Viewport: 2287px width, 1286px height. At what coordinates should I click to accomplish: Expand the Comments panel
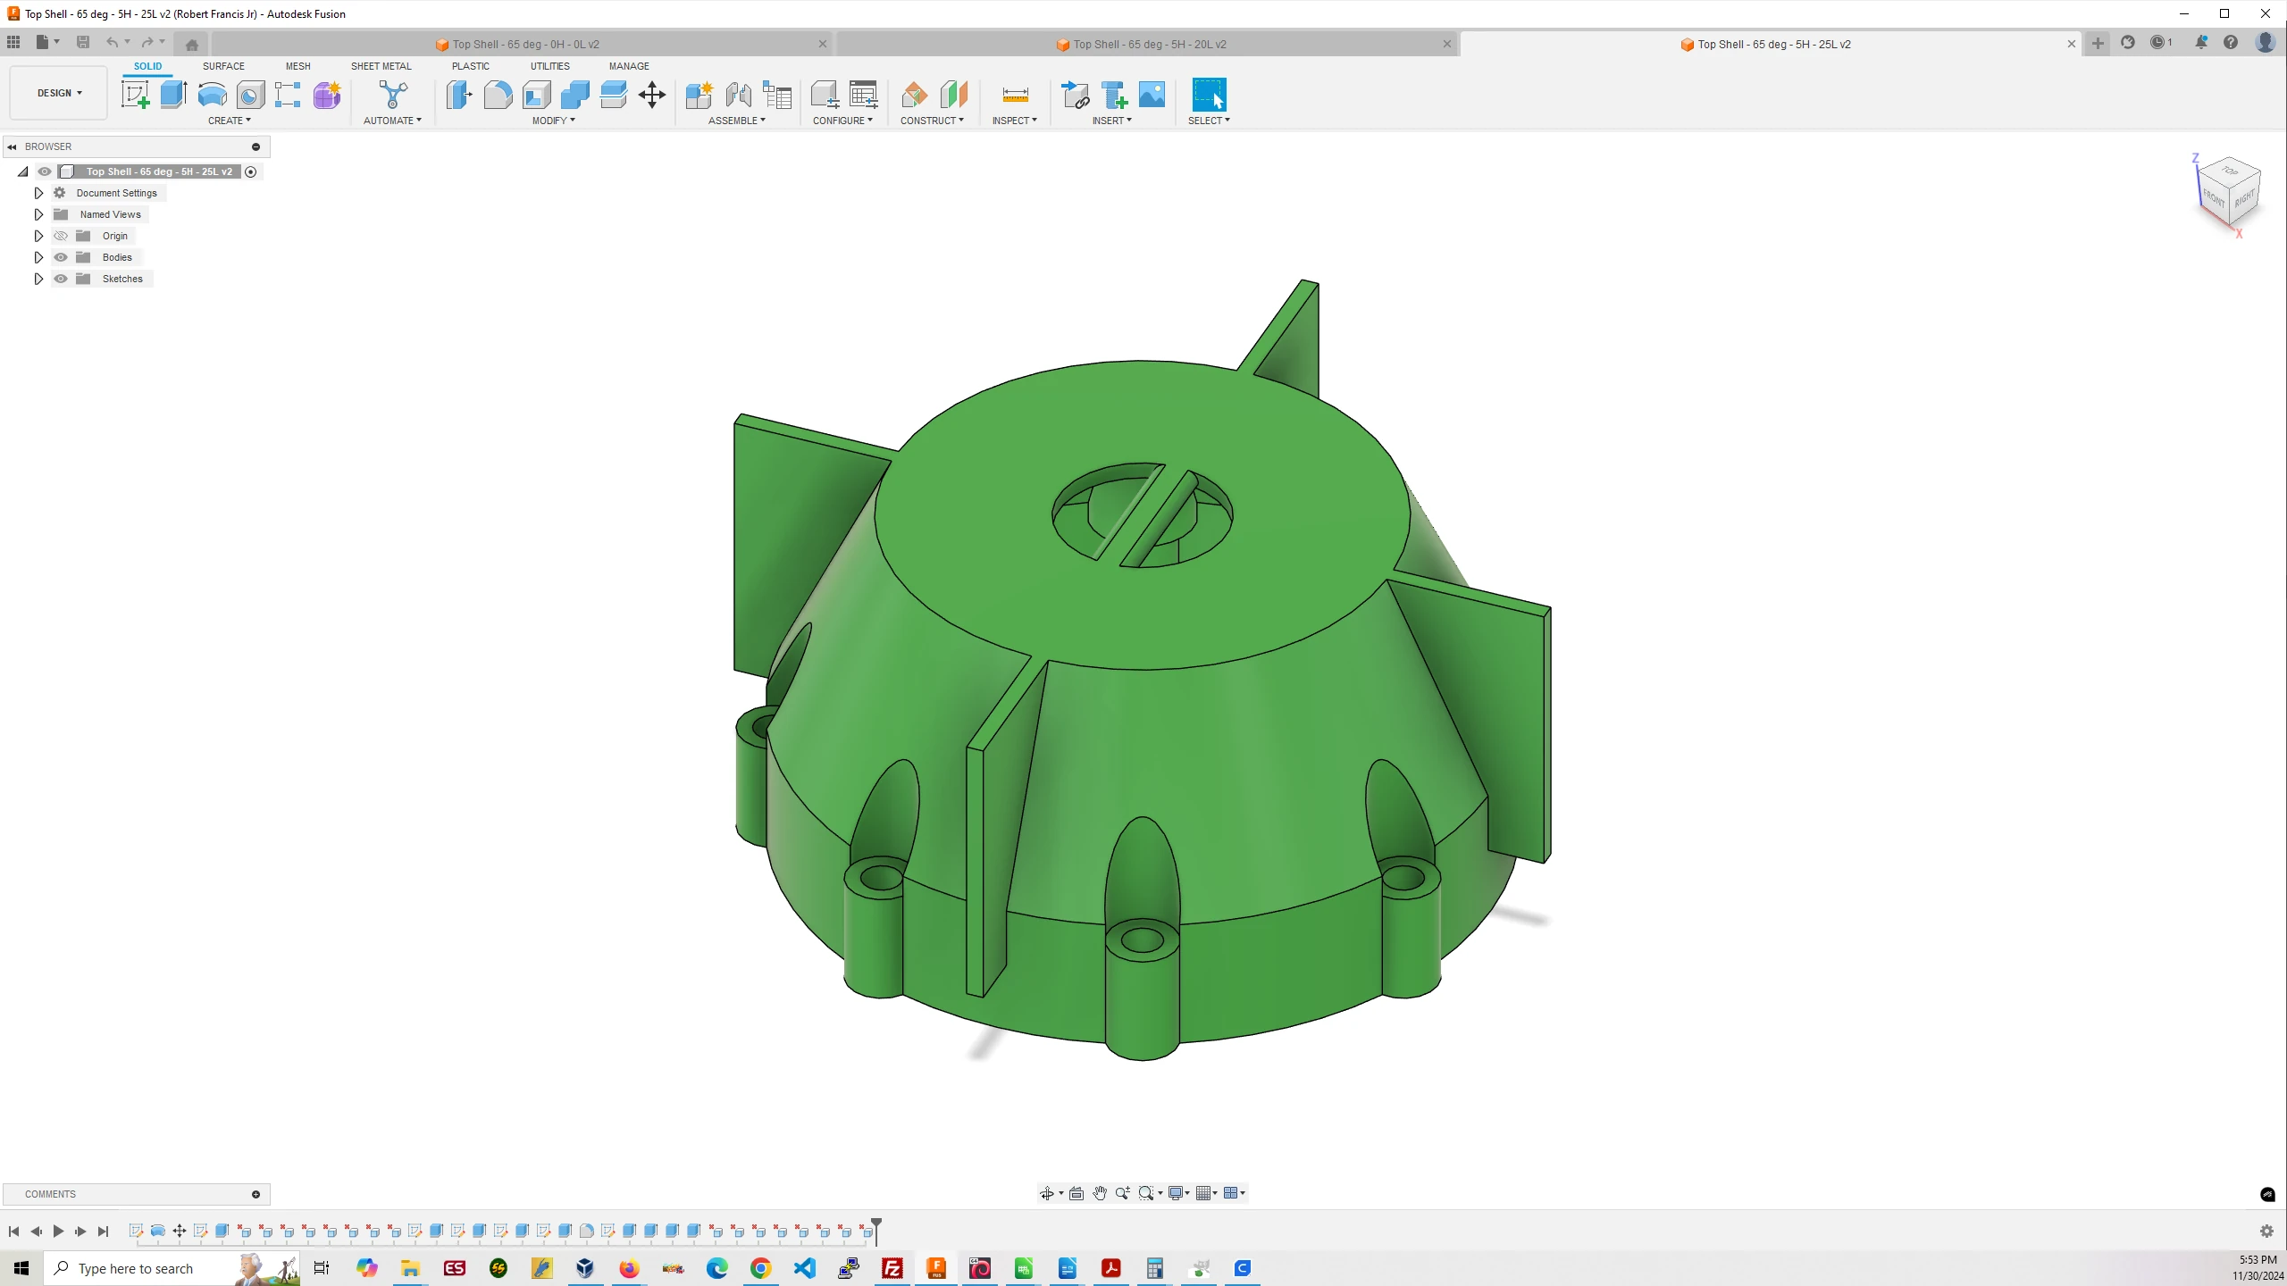coord(256,1194)
